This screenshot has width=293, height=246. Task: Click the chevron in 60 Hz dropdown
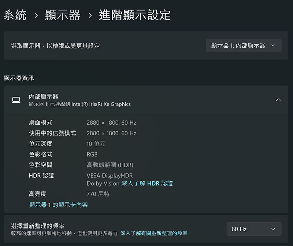tap(273, 229)
